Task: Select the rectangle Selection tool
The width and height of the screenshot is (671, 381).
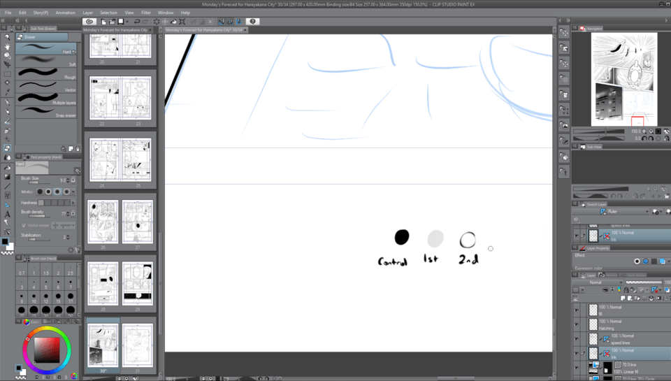Action: tap(7, 73)
